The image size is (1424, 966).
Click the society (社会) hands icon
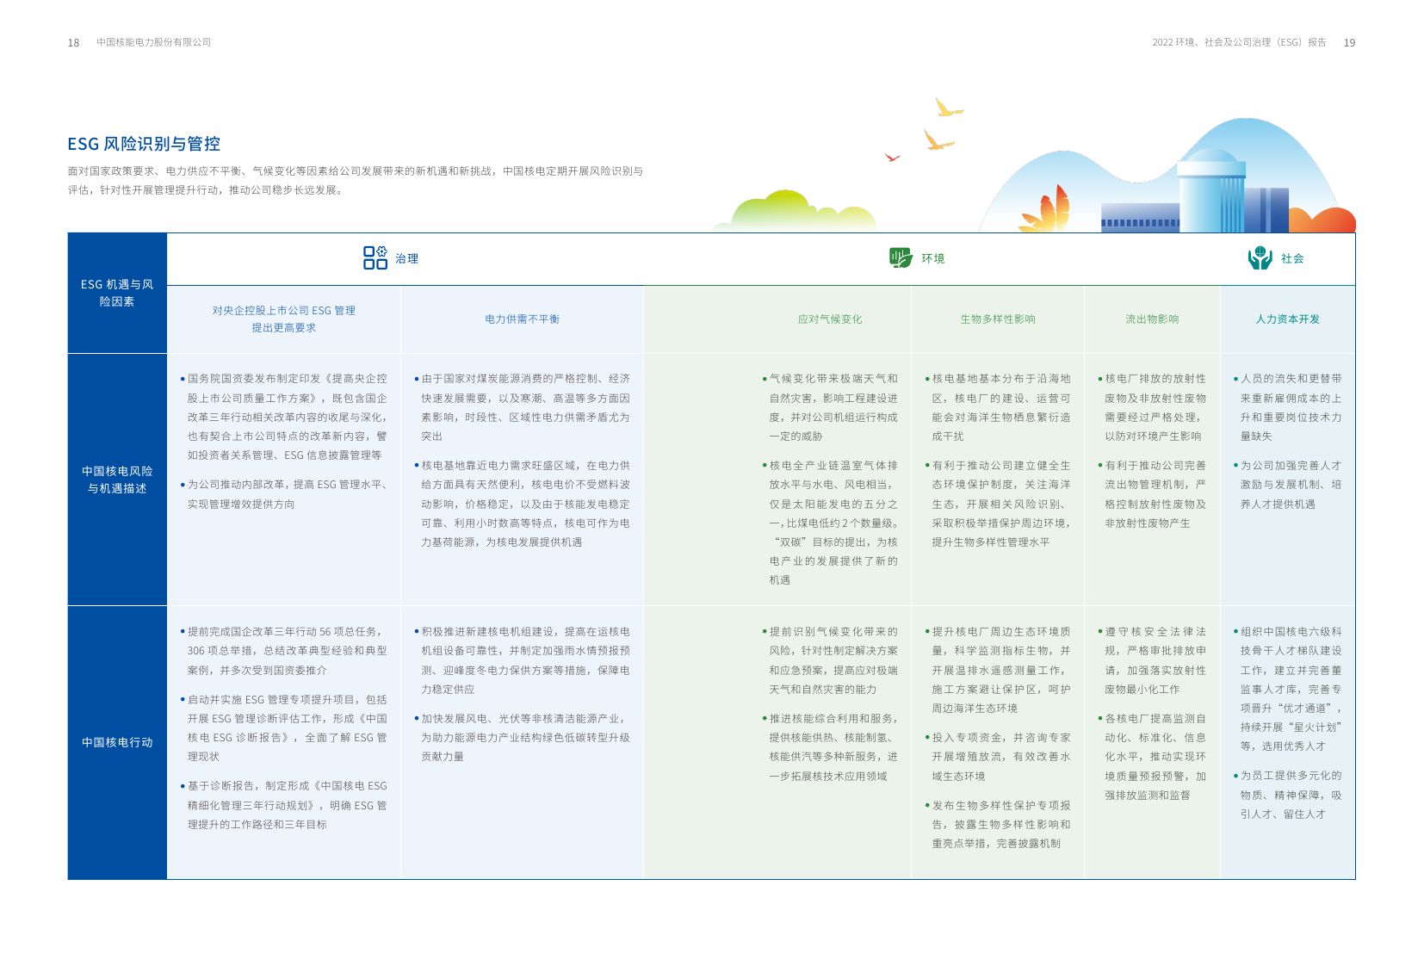[x=1260, y=257]
